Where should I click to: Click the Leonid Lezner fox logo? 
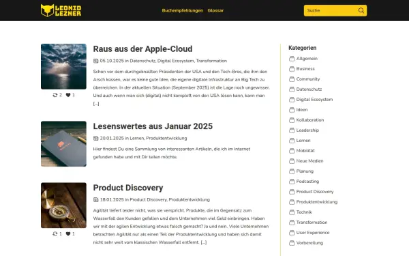(61, 10)
